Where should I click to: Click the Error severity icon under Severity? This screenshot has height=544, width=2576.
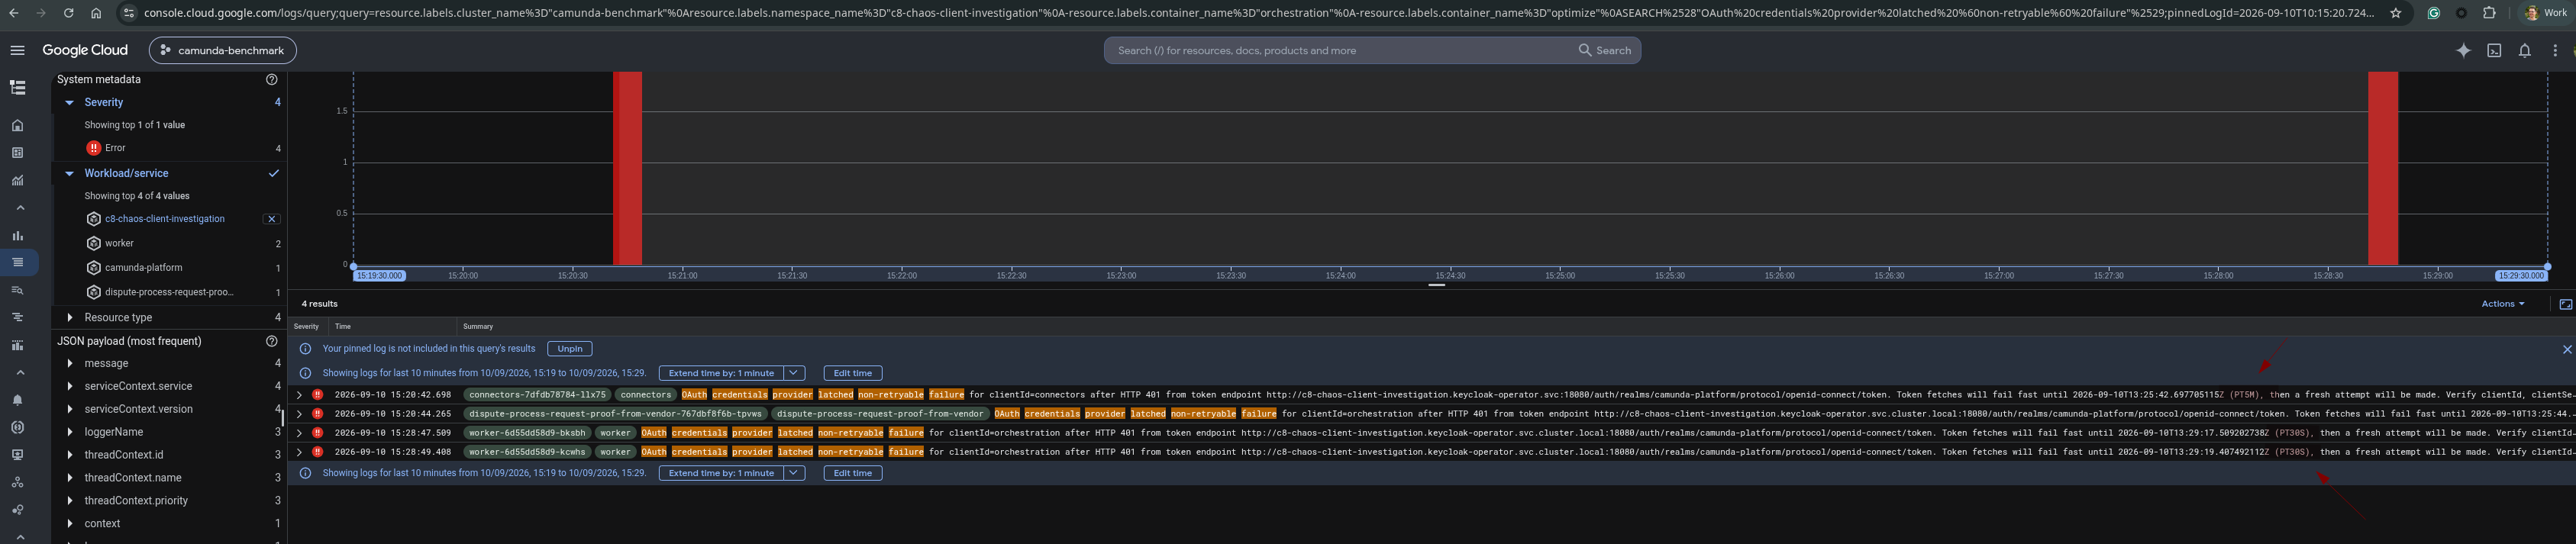[93, 148]
